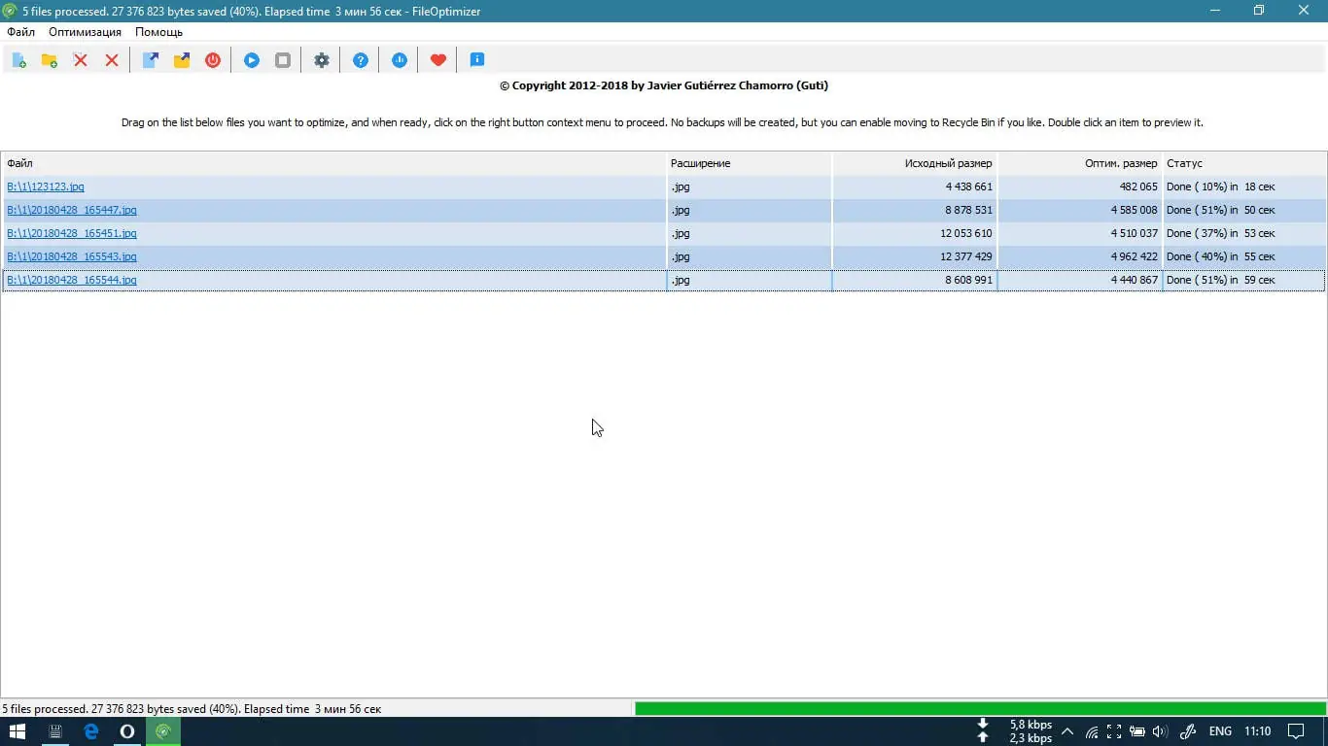
Task: Open the Opera browser taskbar icon
Action: tap(127, 731)
